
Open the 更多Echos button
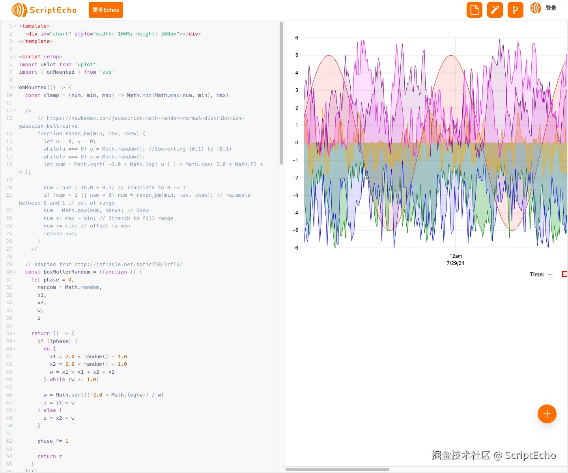coord(106,10)
